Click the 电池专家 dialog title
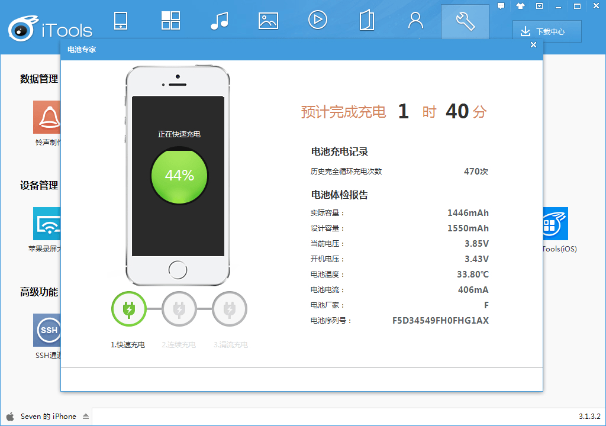The image size is (606, 426). 82,50
